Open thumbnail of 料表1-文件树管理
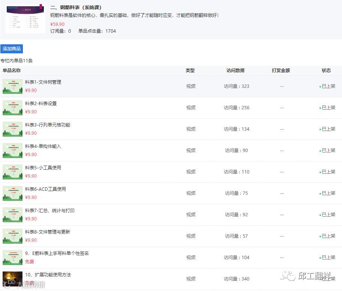The width and height of the screenshot is (342, 291). 12,86
